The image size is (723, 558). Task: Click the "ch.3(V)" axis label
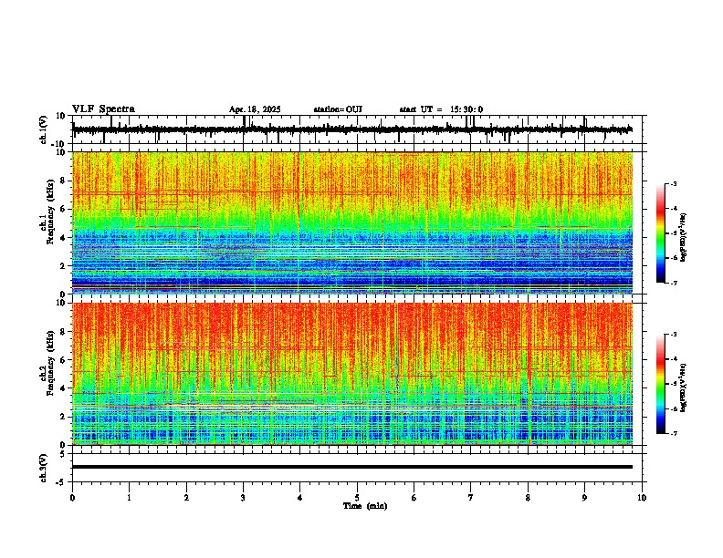(44, 468)
